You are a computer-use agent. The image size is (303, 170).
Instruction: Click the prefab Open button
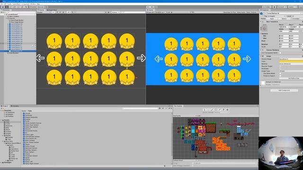(272, 19)
